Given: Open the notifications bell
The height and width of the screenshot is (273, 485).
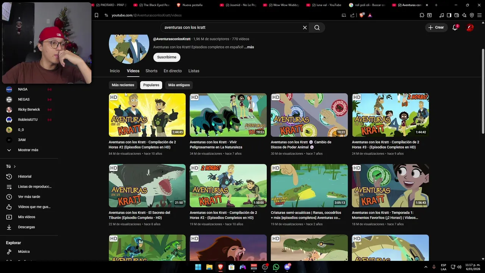Looking at the screenshot, I should tap(455, 27).
